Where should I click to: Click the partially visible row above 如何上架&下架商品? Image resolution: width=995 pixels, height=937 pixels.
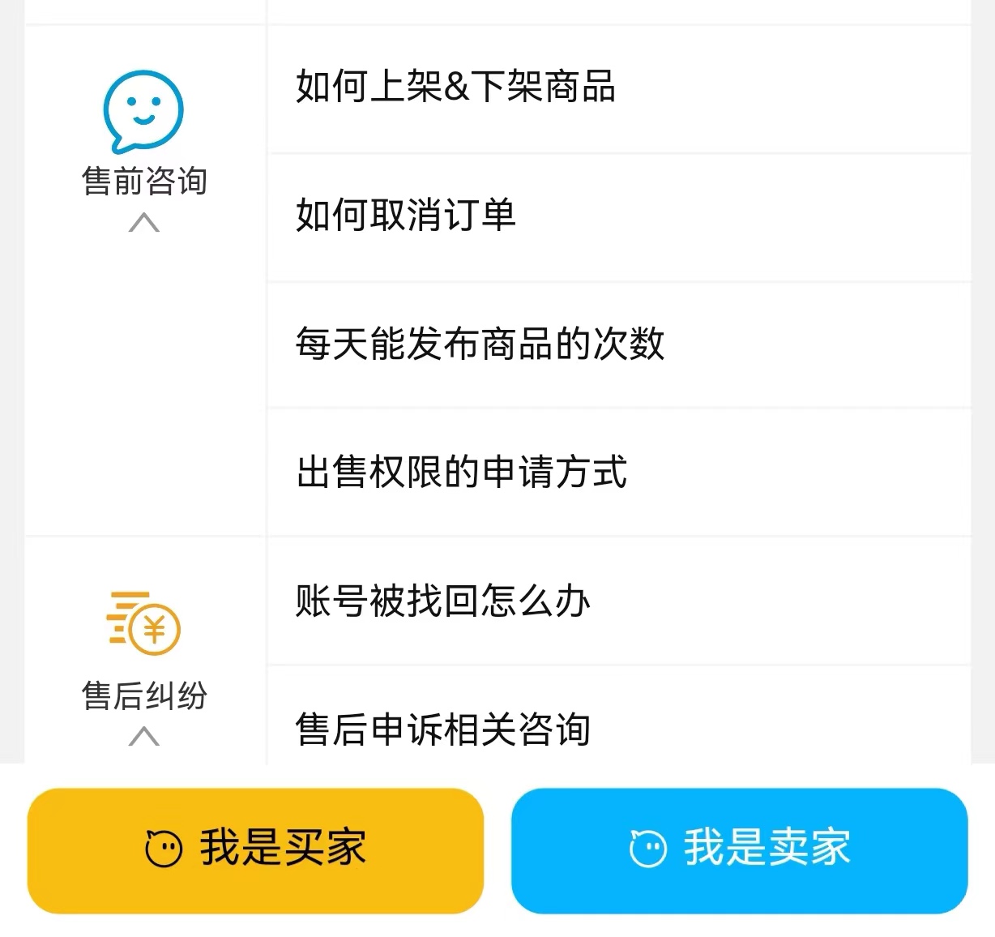point(619,10)
